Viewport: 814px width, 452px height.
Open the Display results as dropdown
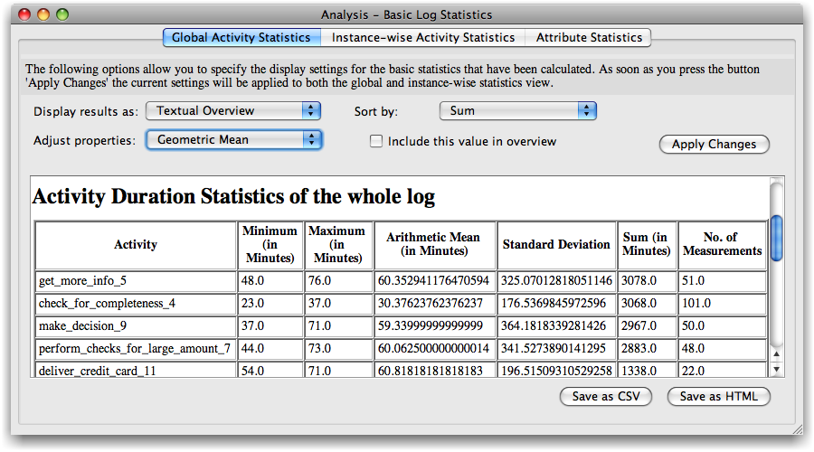click(x=233, y=110)
